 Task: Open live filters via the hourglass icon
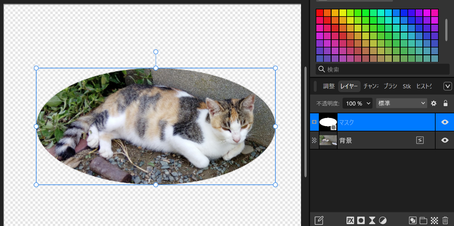click(372, 220)
